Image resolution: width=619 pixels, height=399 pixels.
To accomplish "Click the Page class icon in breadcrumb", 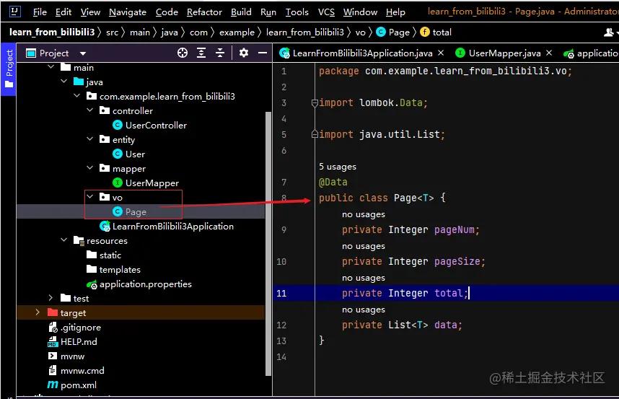I will pyautogui.click(x=381, y=32).
